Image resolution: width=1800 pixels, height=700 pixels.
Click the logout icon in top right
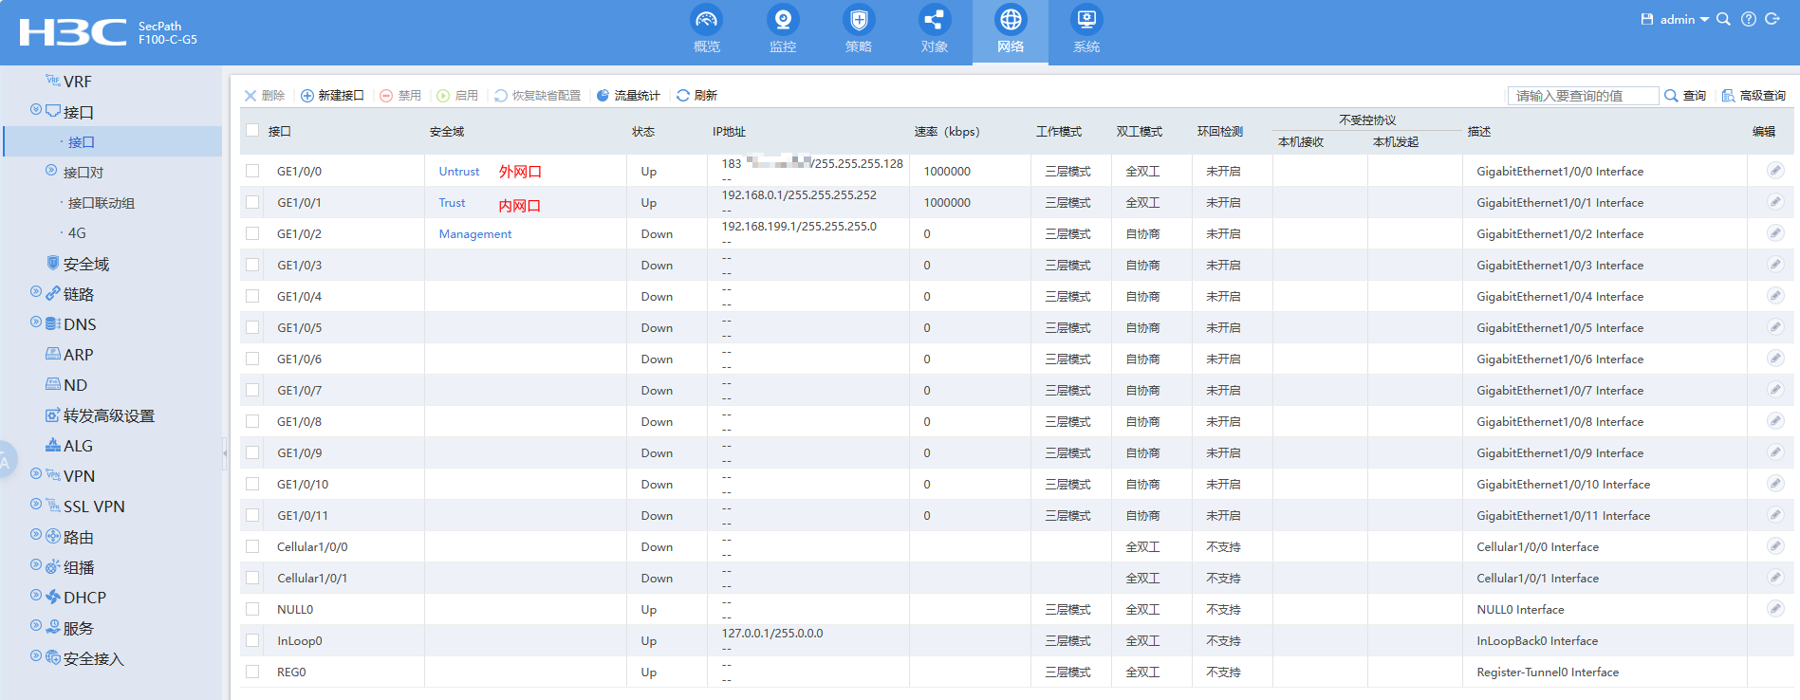1772,19
